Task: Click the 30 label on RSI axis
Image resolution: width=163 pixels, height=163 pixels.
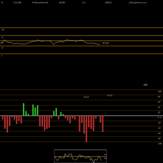Action: click(2, 48)
